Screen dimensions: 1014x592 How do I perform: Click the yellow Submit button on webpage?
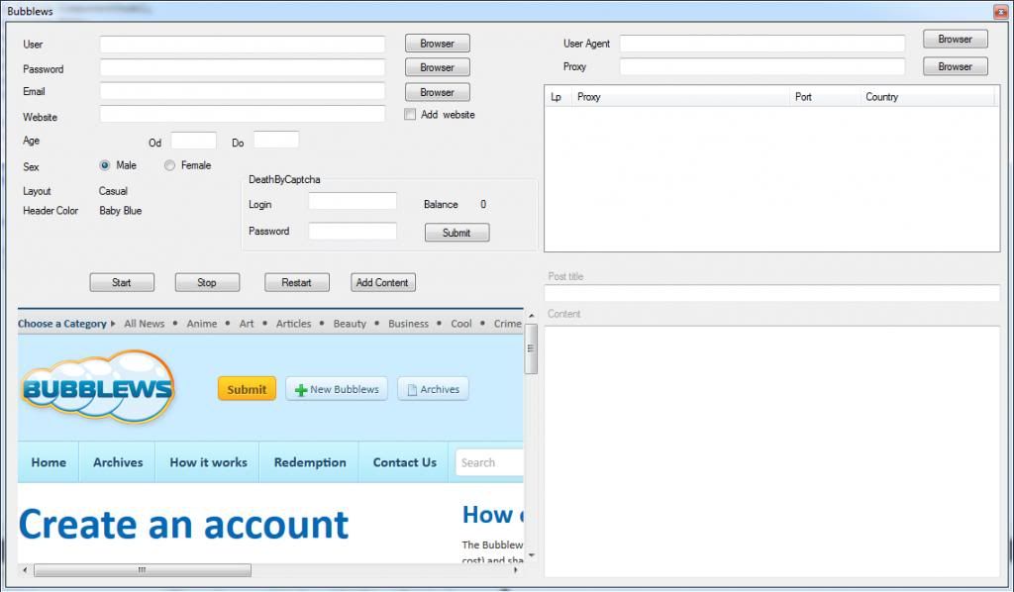pos(247,389)
